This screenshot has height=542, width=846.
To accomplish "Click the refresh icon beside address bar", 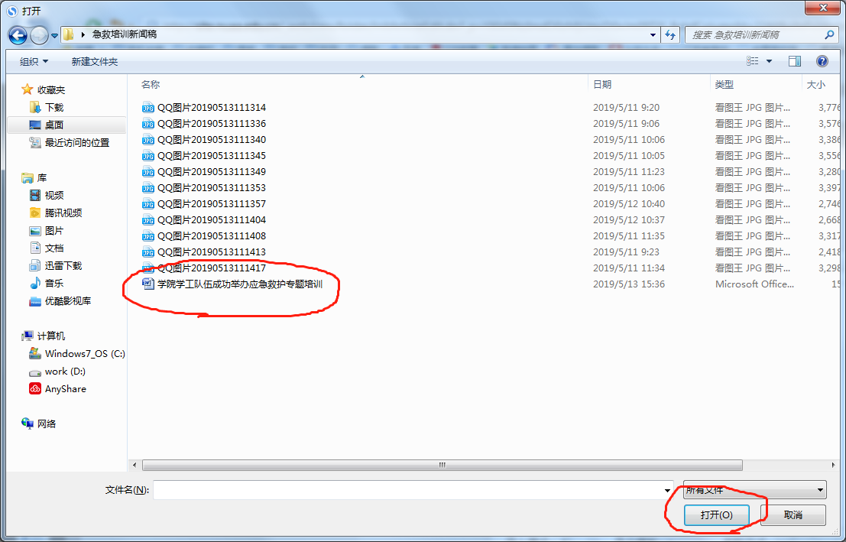I will [670, 35].
